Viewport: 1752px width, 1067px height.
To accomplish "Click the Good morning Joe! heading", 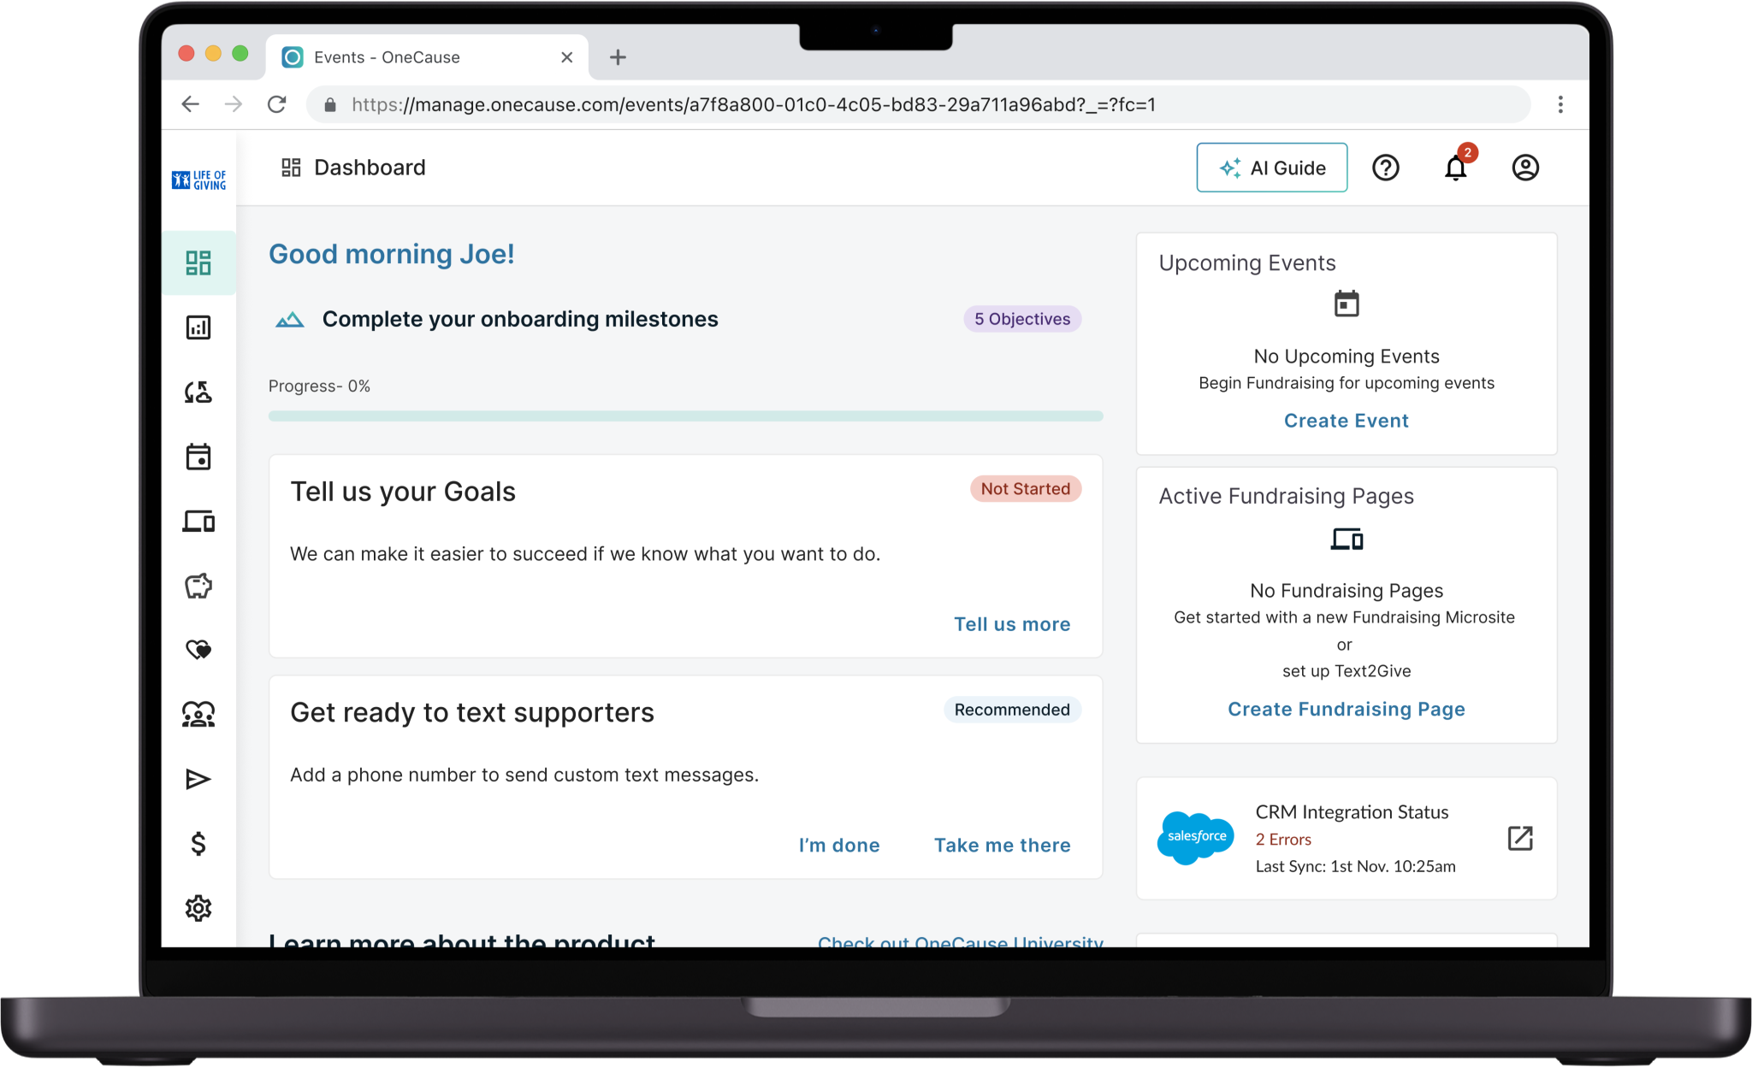I will [392, 254].
